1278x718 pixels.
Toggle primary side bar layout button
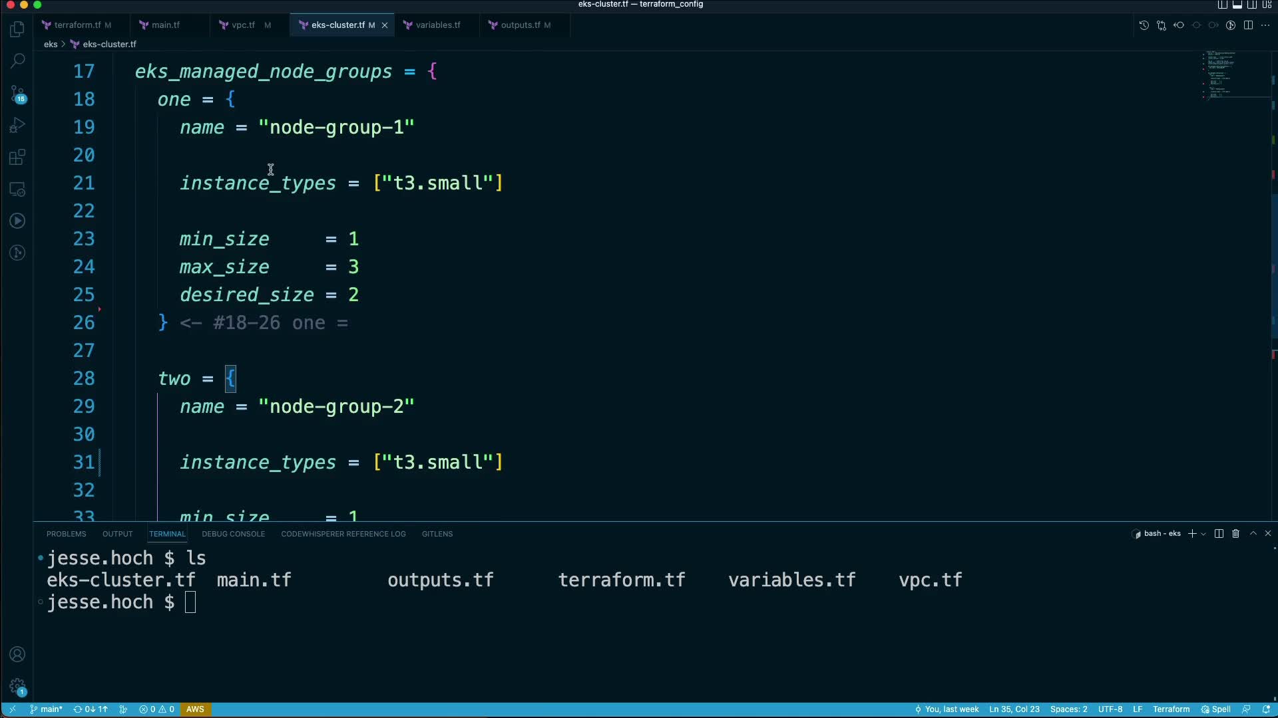[1223, 5]
